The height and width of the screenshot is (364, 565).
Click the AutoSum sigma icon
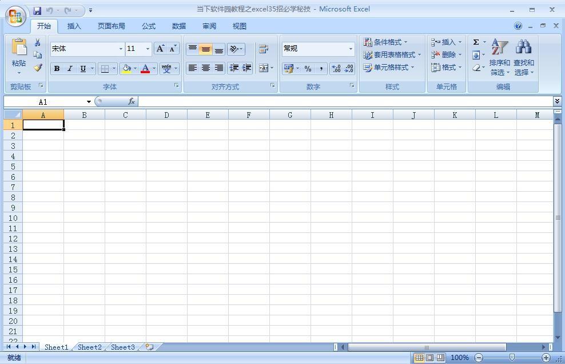pos(476,42)
